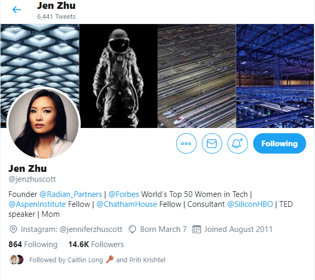The image size is (315, 280).
Task: View the 14.6K Followers list
Action: coord(96,244)
